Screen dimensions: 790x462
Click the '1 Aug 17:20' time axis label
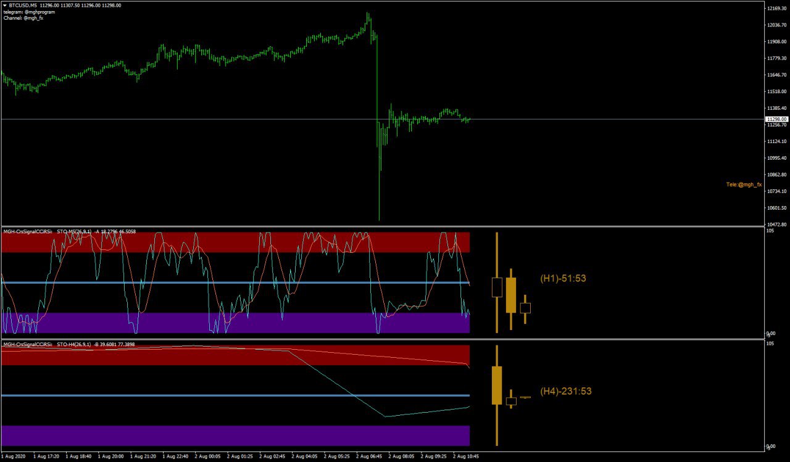click(47, 457)
